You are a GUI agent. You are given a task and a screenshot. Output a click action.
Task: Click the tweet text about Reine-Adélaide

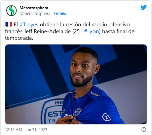pos(70,31)
